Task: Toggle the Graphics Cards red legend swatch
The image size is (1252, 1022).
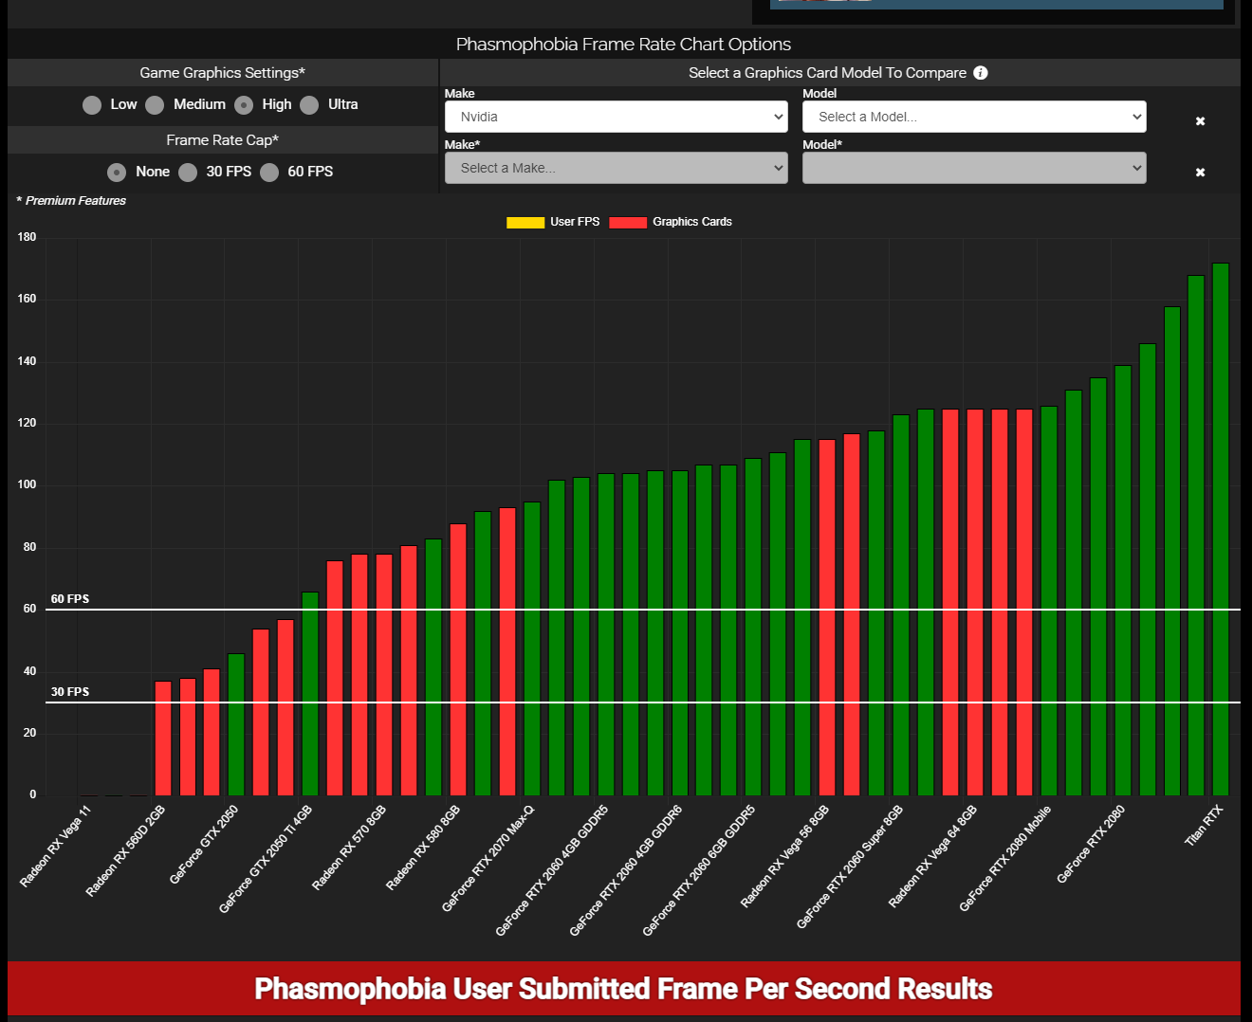Action: 628,223
